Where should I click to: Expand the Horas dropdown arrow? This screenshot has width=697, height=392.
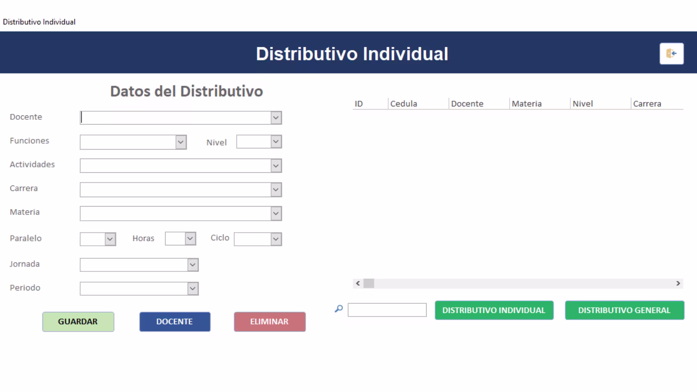[x=190, y=238]
